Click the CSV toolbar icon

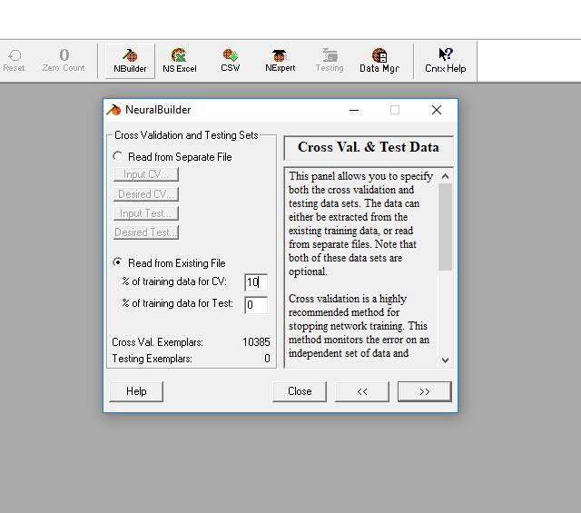coord(230,61)
